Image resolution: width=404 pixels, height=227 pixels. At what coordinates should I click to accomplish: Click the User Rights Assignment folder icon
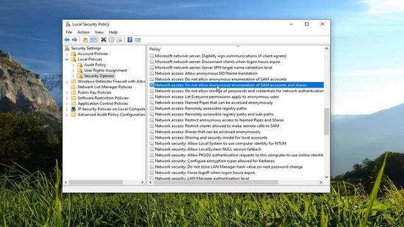80,70
